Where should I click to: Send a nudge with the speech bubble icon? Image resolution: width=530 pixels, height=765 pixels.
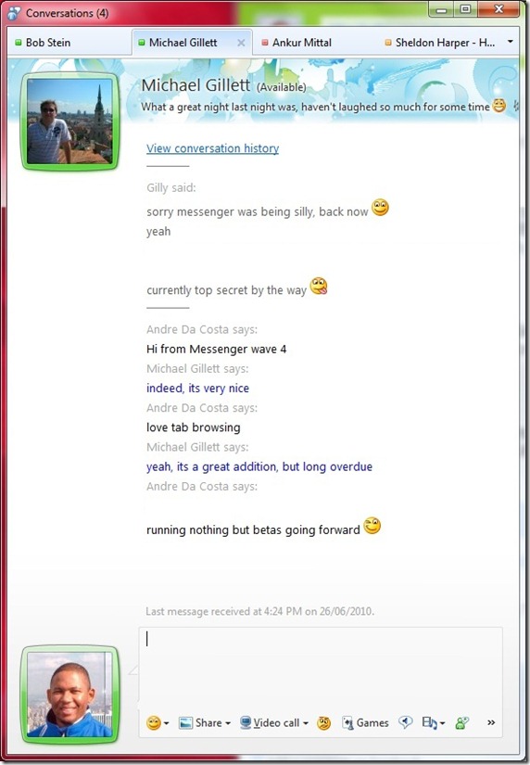click(405, 722)
